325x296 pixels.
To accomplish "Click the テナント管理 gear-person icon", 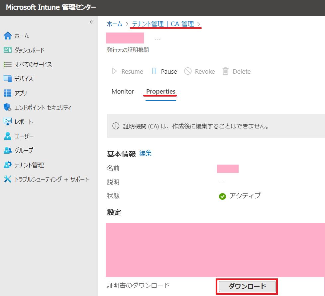I will pos(8,165).
